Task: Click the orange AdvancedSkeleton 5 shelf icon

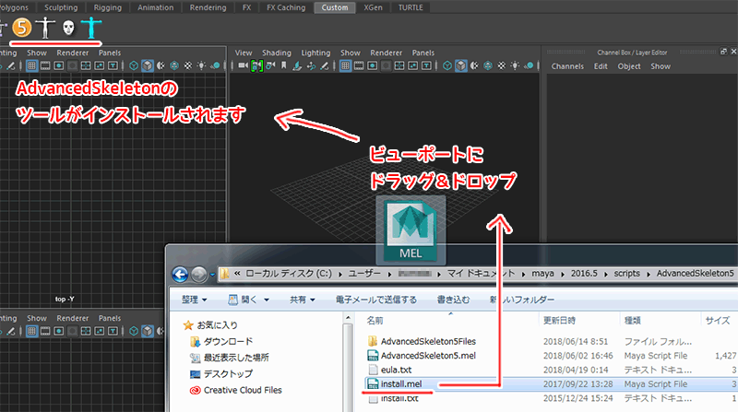Action: click(x=20, y=29)
